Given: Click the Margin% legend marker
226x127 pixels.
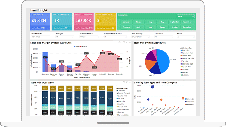Looking at the screenshot, I should pos(80,46).
